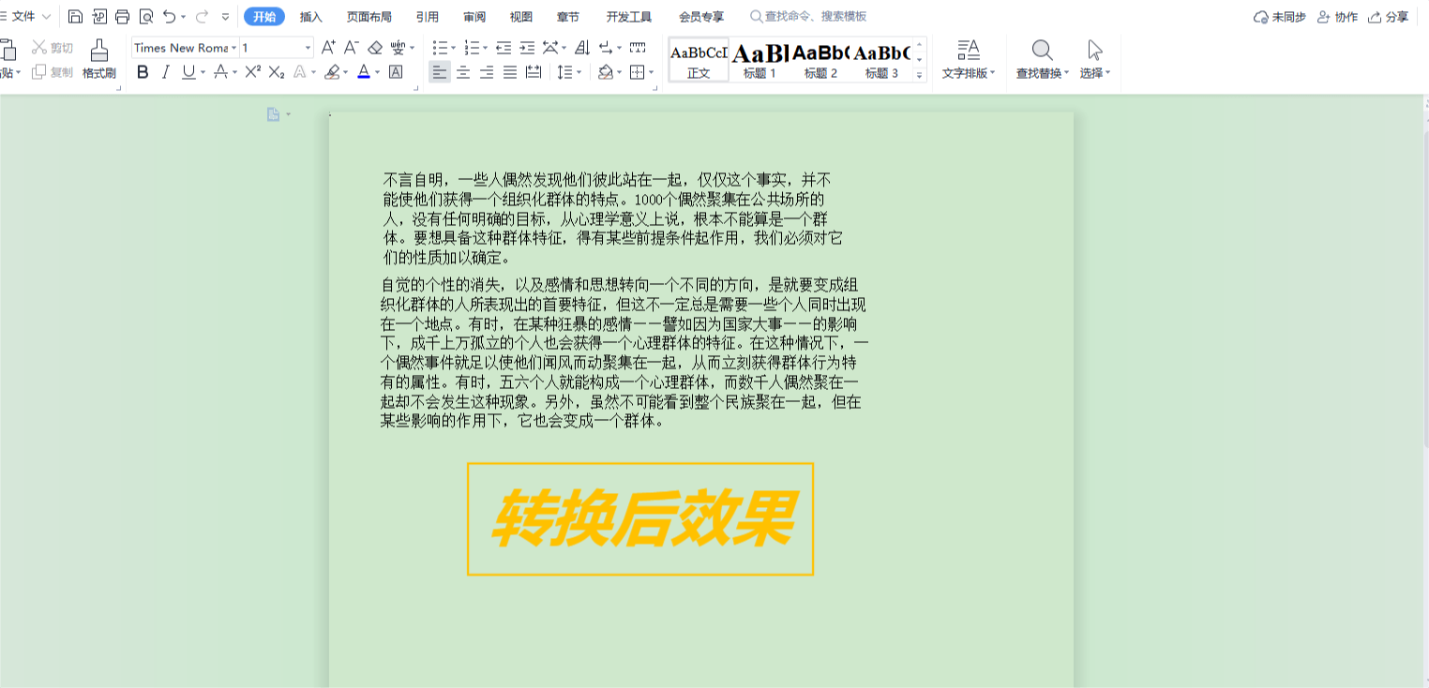
Task: Switch to the 视图 tab
Action: pyautogui.click(x=521, y=17)
